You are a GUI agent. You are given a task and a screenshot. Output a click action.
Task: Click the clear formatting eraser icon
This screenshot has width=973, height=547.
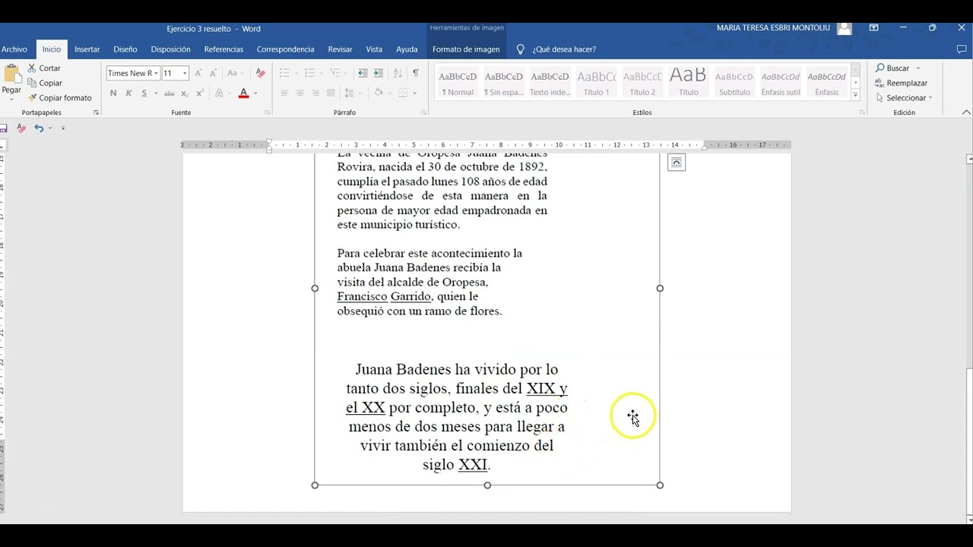point(261,74)
